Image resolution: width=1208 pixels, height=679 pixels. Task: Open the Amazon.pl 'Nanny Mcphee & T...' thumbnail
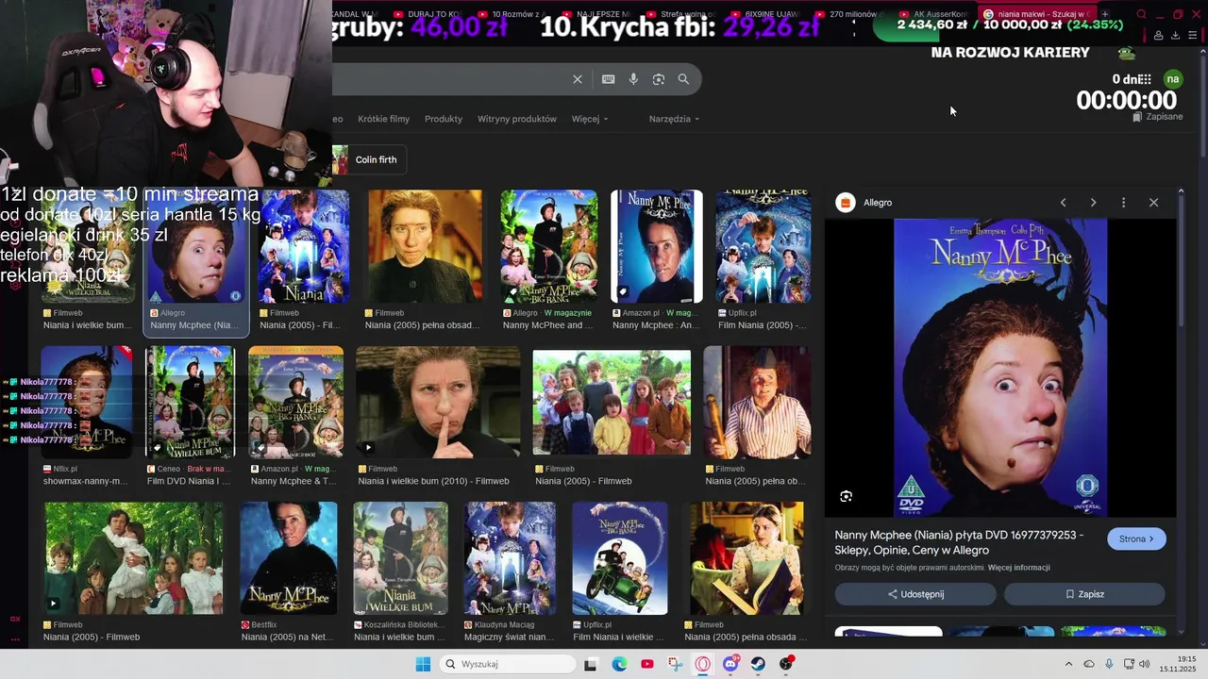296,402
